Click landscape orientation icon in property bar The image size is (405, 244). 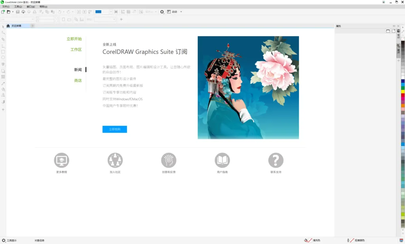point(69,19)
